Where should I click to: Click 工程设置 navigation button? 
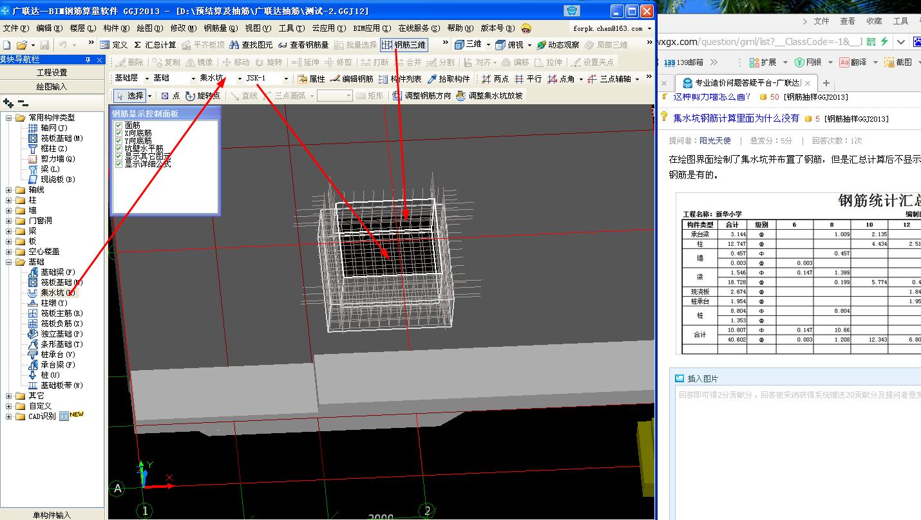pos(52,73)
